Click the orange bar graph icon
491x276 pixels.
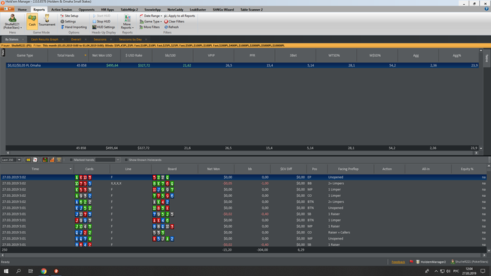tap(52, 160)
